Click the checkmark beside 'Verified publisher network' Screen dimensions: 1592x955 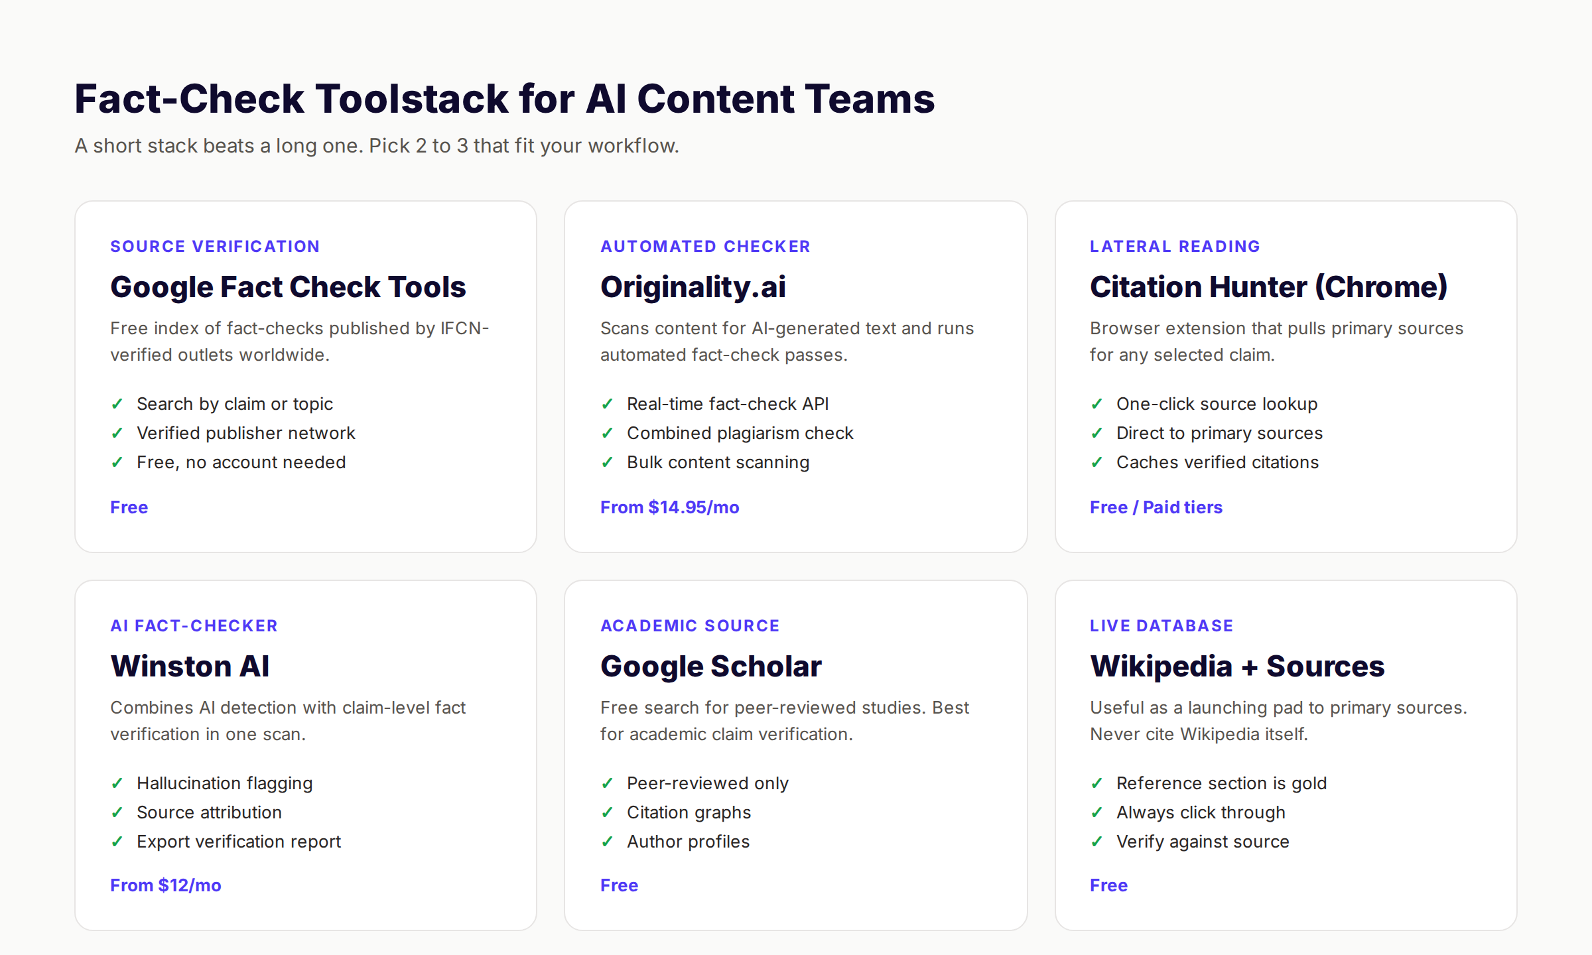[x=117, y=433]
